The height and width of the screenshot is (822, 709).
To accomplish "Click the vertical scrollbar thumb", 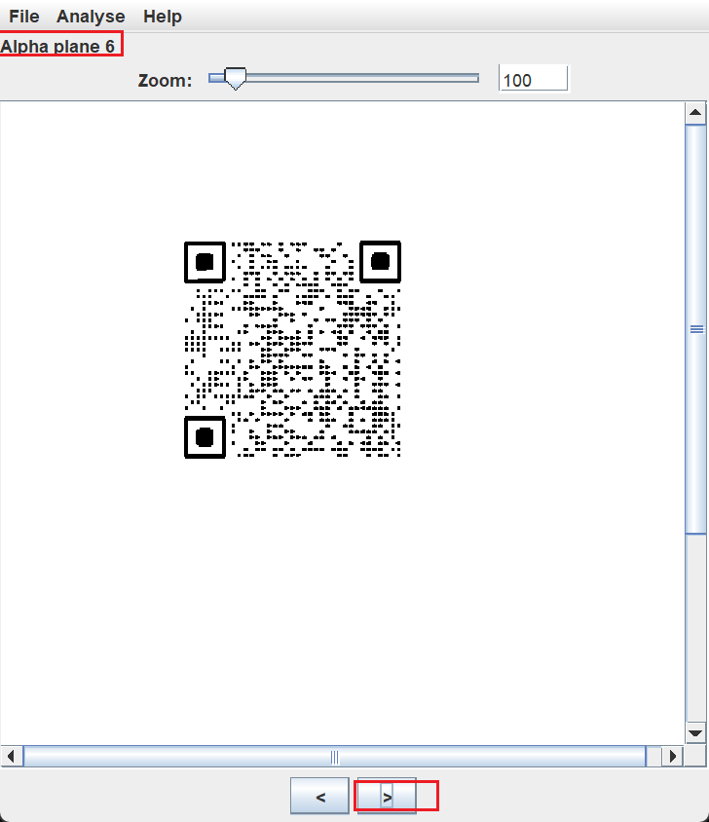I will [x=695, y=329].
